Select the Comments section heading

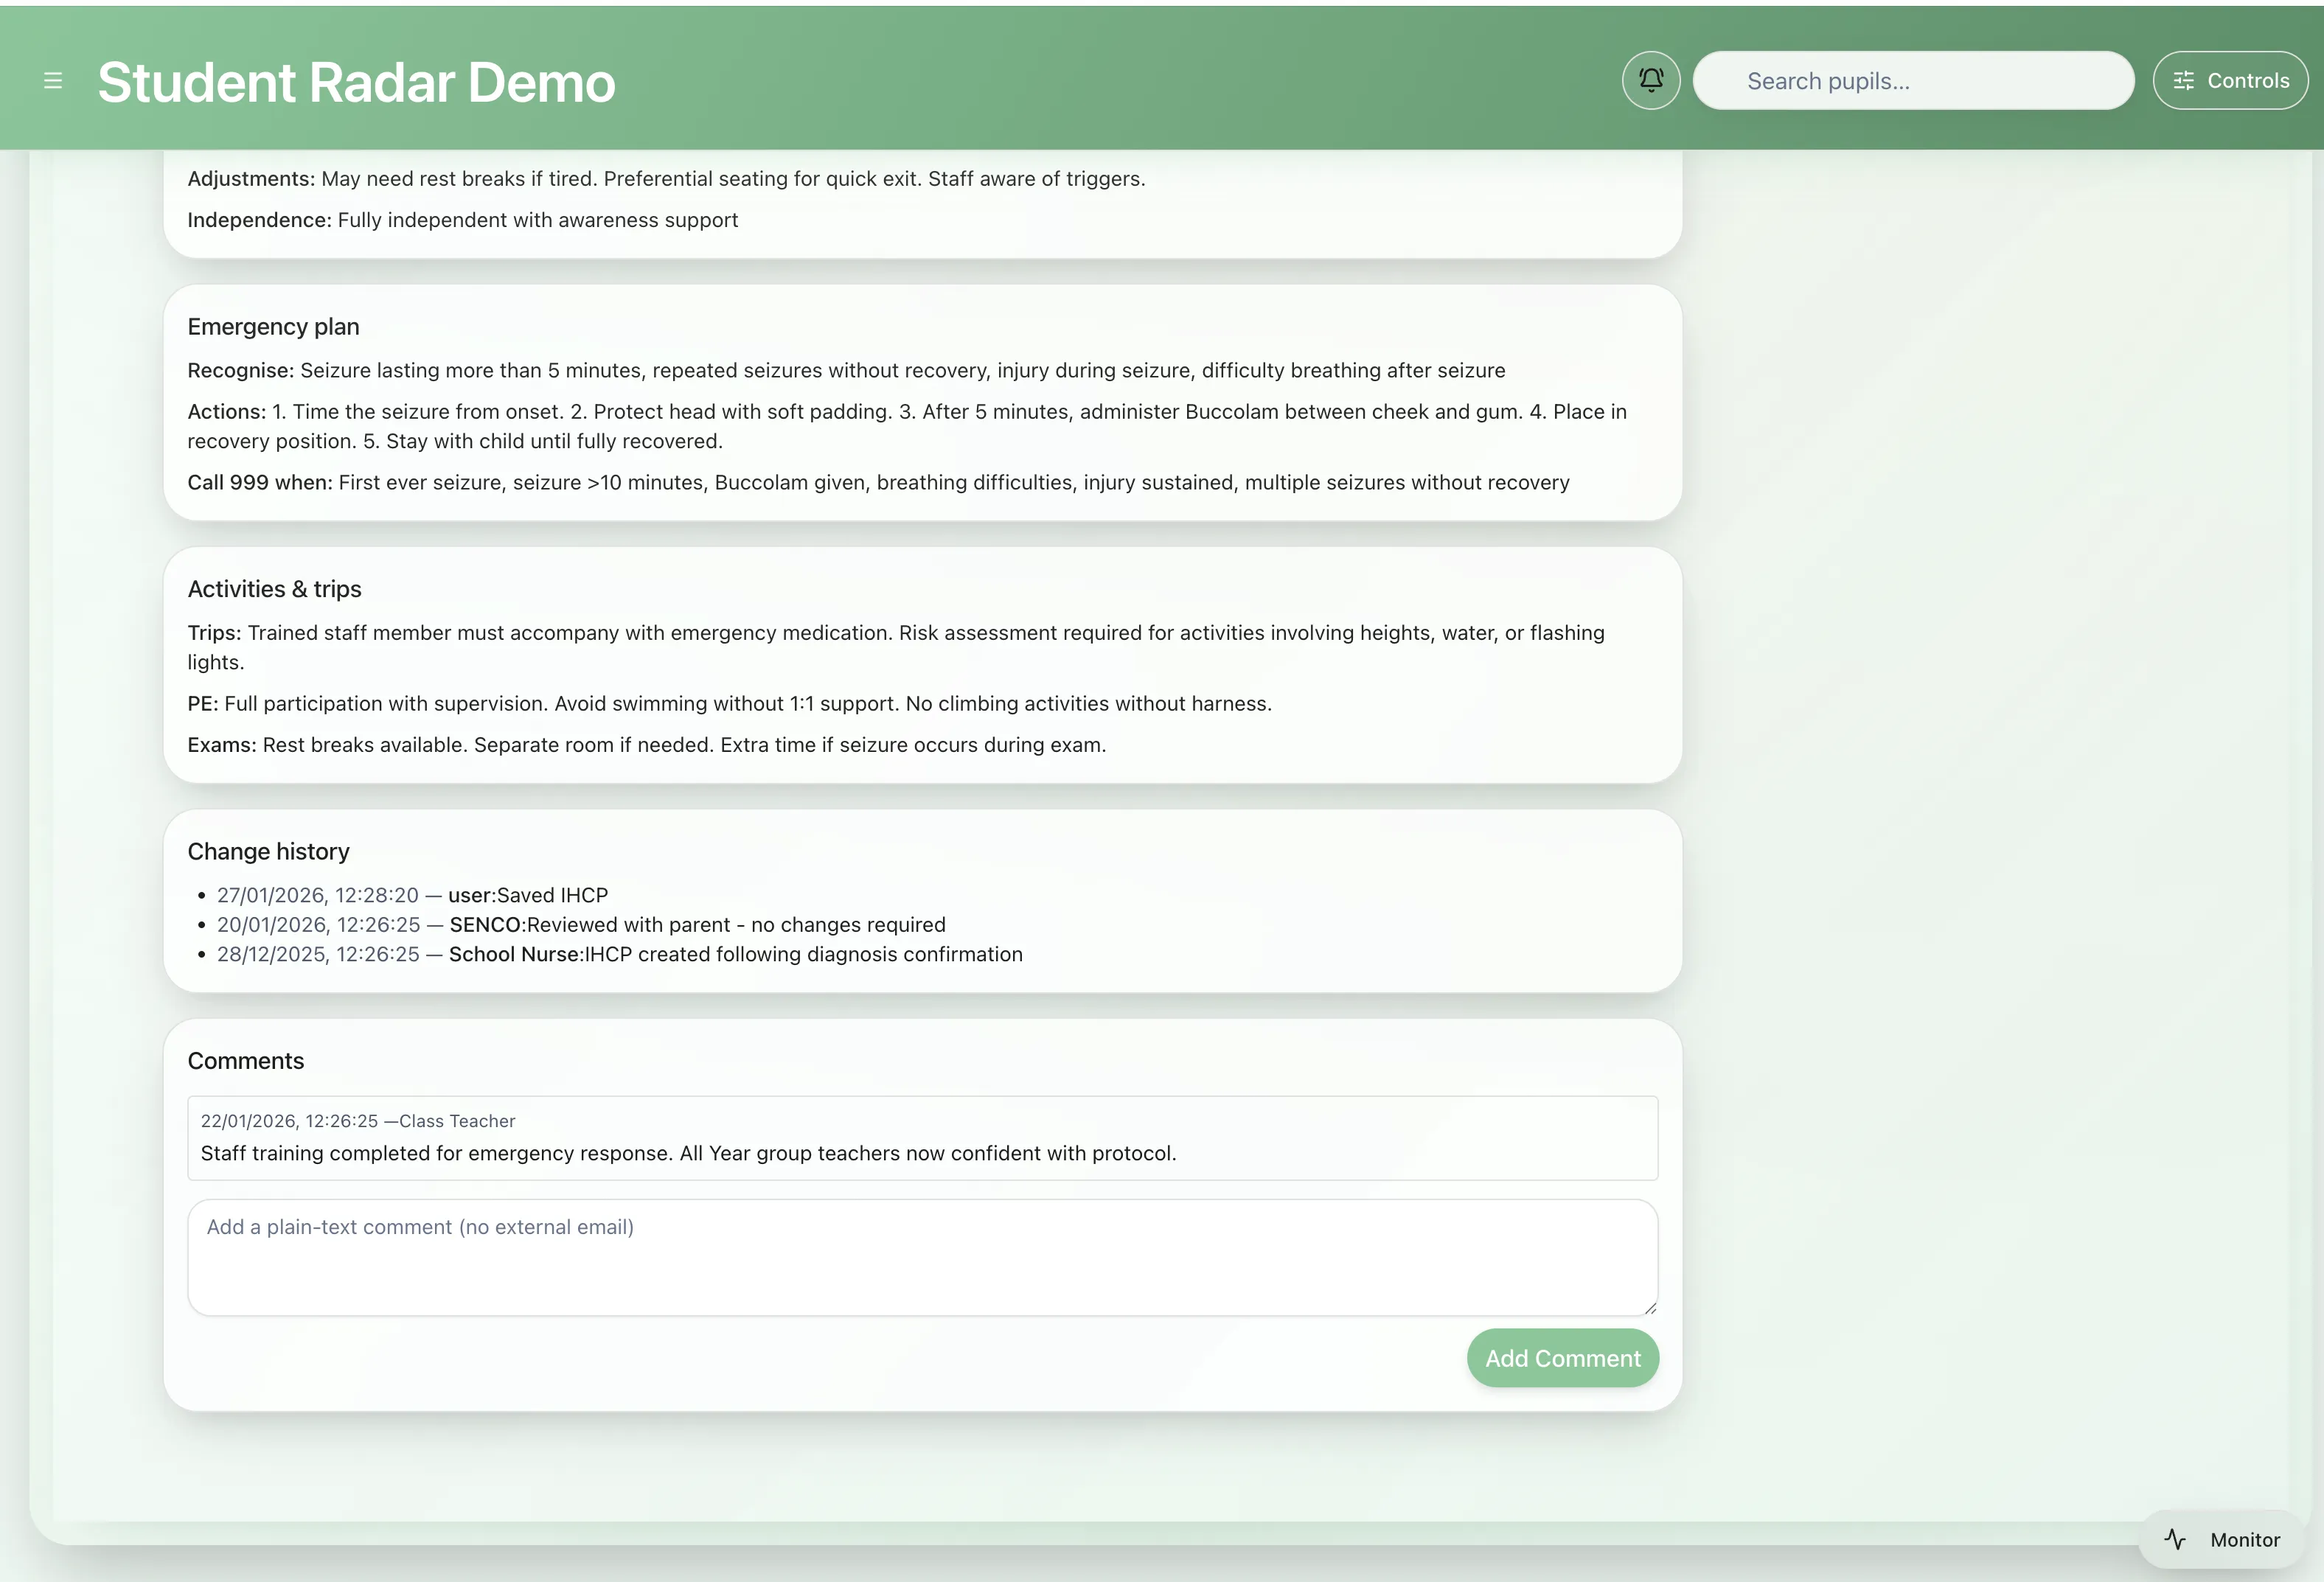[x=245, y=1060]
